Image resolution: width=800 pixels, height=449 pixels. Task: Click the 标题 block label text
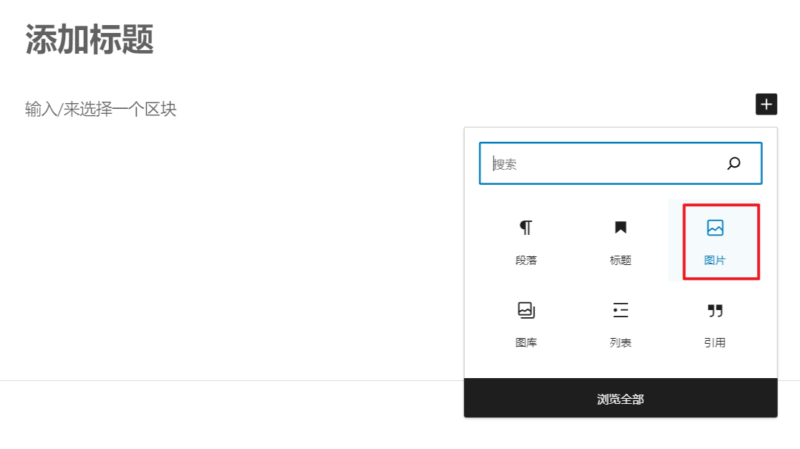620,261
